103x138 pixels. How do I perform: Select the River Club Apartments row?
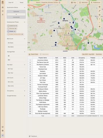(x=65, y=93)
